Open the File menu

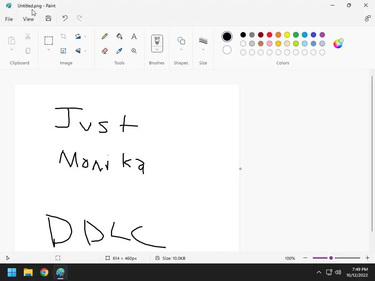(9, 19)
